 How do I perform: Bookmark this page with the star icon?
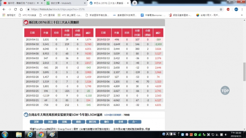click(x=221, y=10)
